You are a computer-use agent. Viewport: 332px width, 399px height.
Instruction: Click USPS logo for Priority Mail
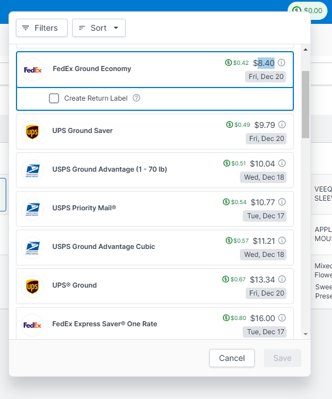point(32,209)
